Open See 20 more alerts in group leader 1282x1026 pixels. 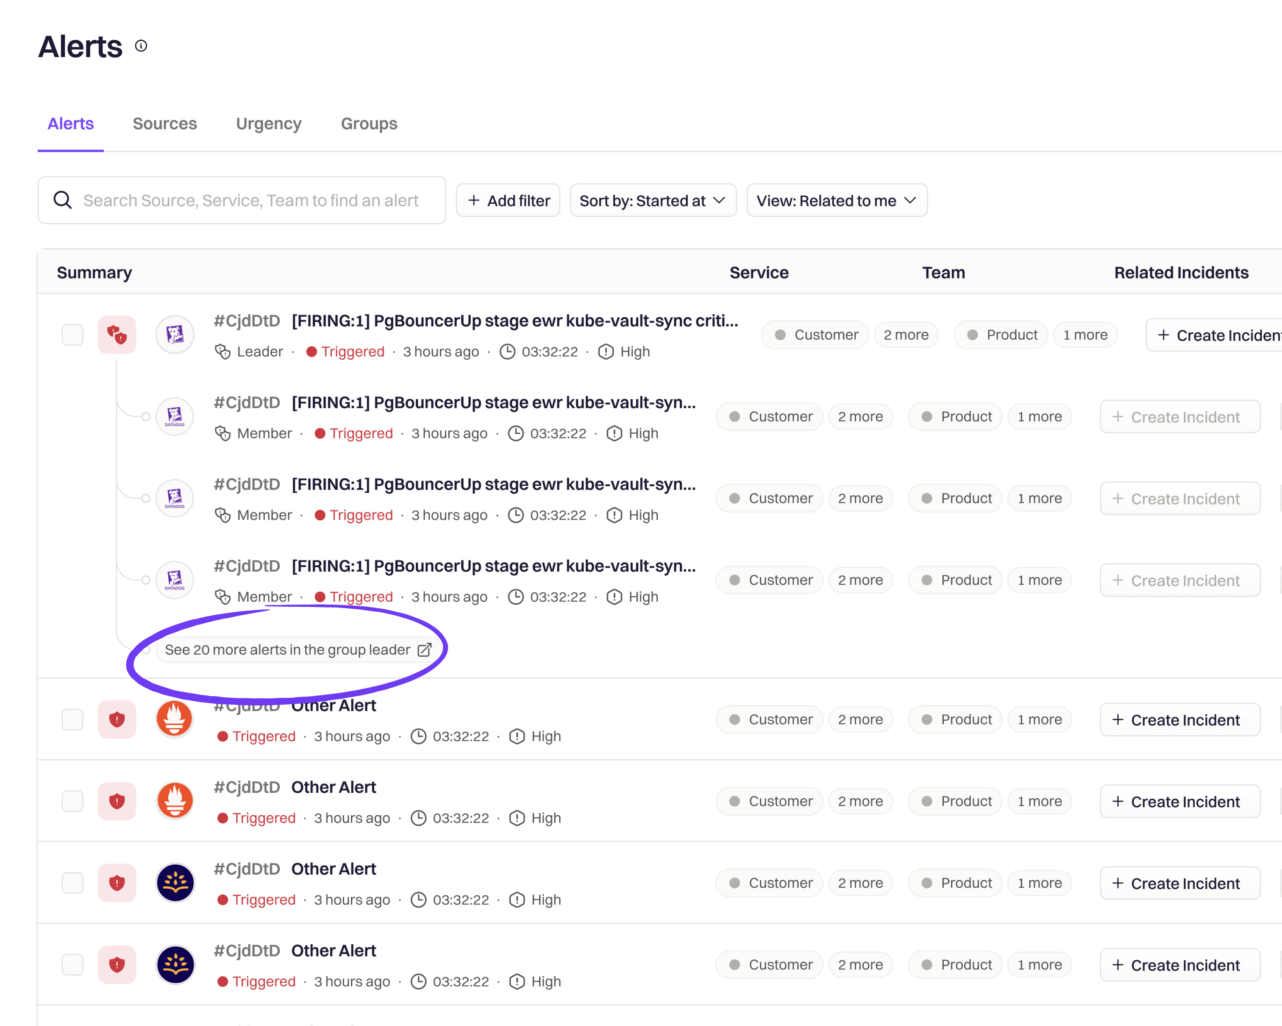pos(298,650)
